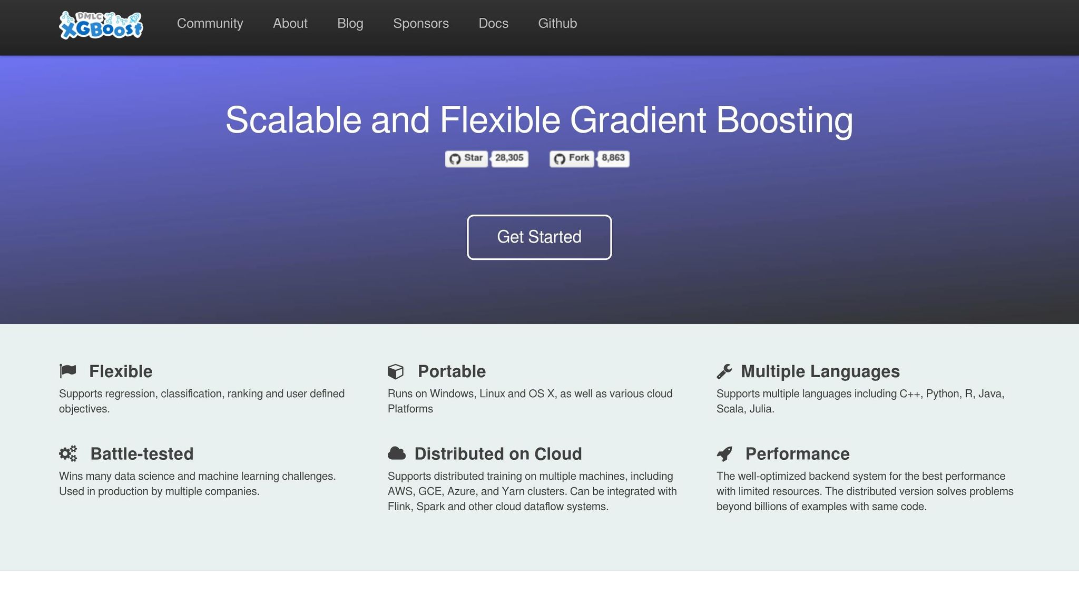Open the Community menu item
Image resolution: width=1079 pixels, height=606 pixels.
coord(210,24)
